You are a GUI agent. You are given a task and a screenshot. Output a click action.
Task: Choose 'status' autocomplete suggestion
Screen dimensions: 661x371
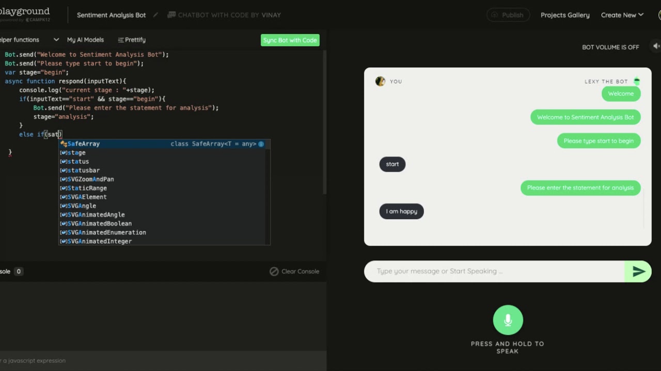pyautogui.click(x=78, y=161)
